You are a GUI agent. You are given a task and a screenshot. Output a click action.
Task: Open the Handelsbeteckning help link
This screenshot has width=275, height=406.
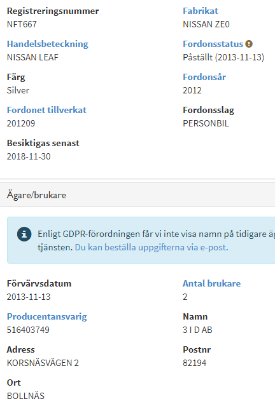[48, 44]
